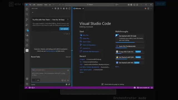The width and height of the screenshot is (178, 100).
Task: Open the ai agent recent folder
Action: click(x=82, y=59)
